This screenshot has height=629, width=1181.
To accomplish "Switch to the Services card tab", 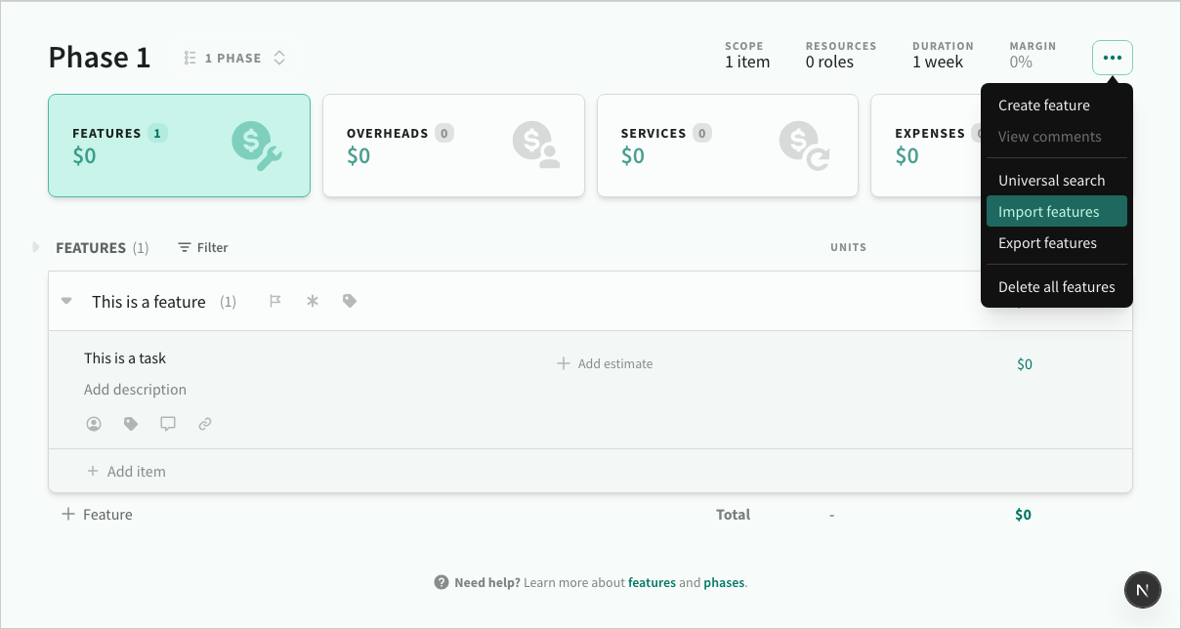I will (x=727, y=146).
